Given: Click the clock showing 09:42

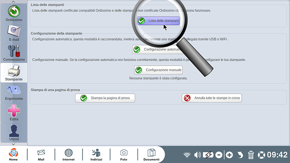Looking at the screenshot, I should click(x=277, y=155).
